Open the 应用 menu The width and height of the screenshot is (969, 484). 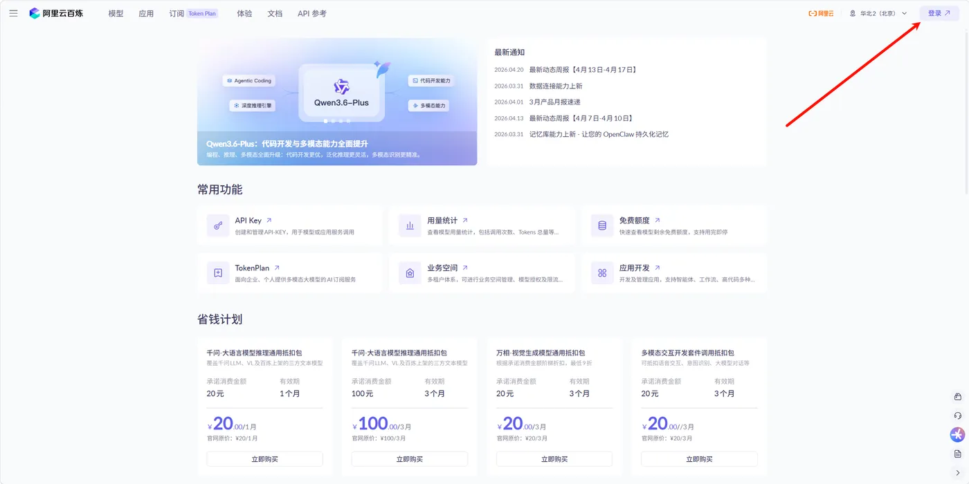tap(146, 13)
